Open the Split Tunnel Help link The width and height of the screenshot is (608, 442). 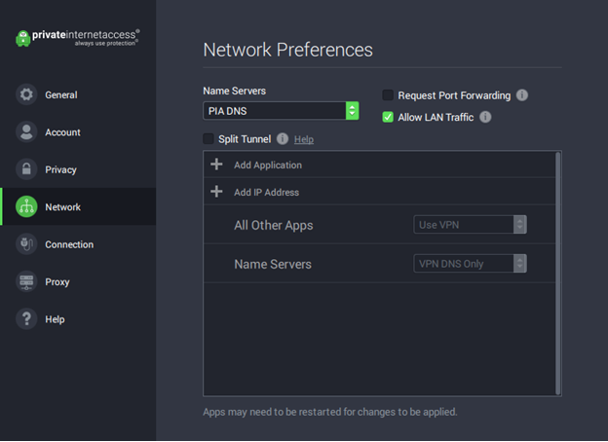[304, 139]
